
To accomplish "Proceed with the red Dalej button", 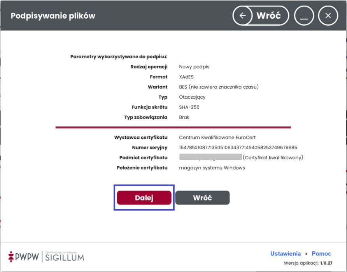I will pyautogui.click(x=144, y=198).
